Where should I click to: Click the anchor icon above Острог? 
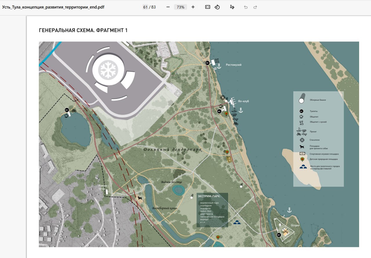point(289,210)
